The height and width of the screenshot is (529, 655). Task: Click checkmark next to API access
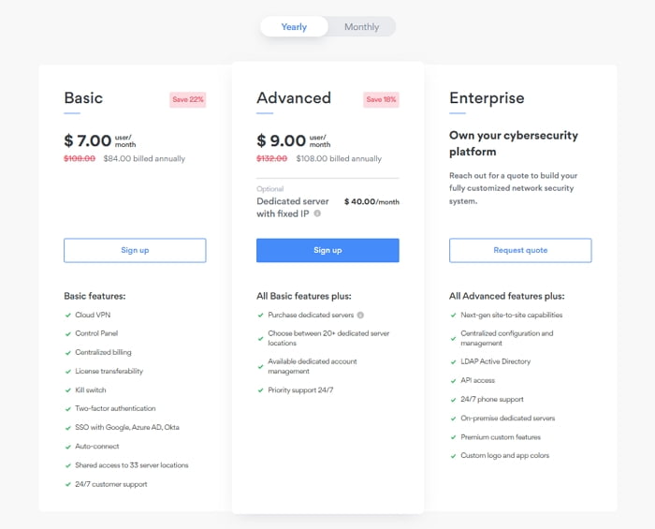click(x=453, y=381)
